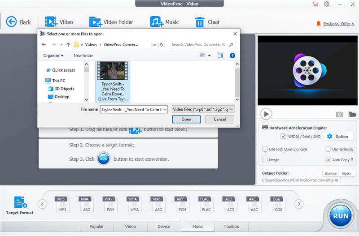Click Open in the file dialog
Screen dimensions: 359x236
click(x=186, y=119)
